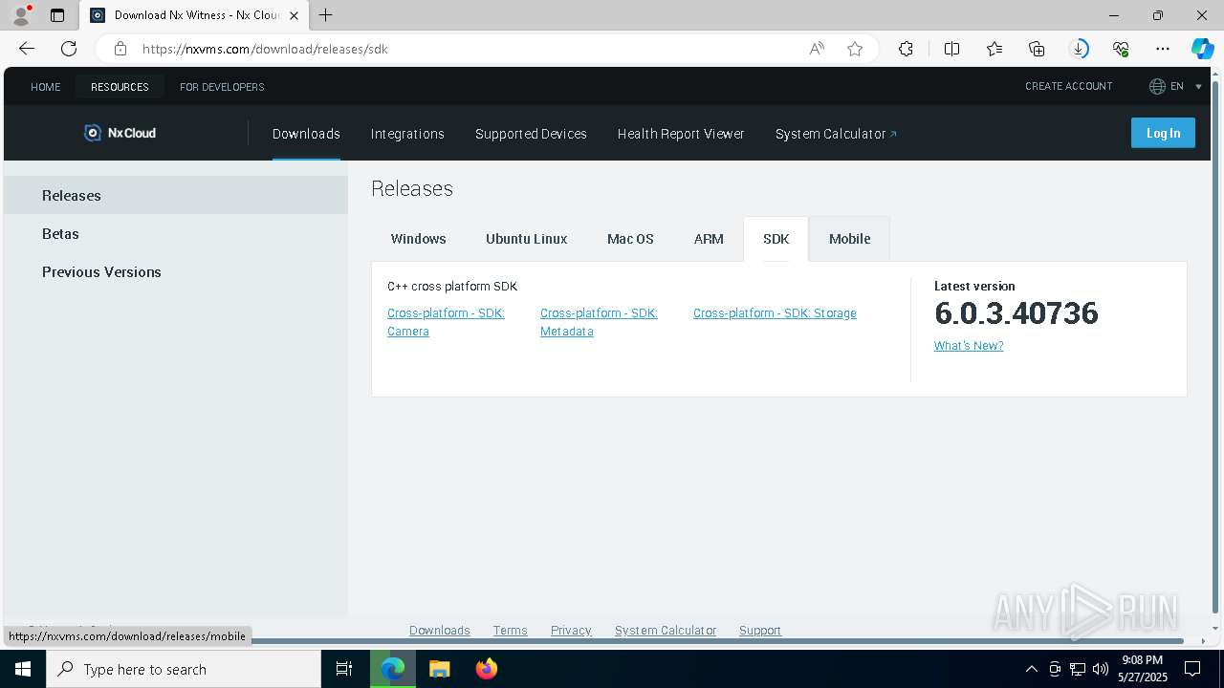Switch to the Mac OS tab

630,239
